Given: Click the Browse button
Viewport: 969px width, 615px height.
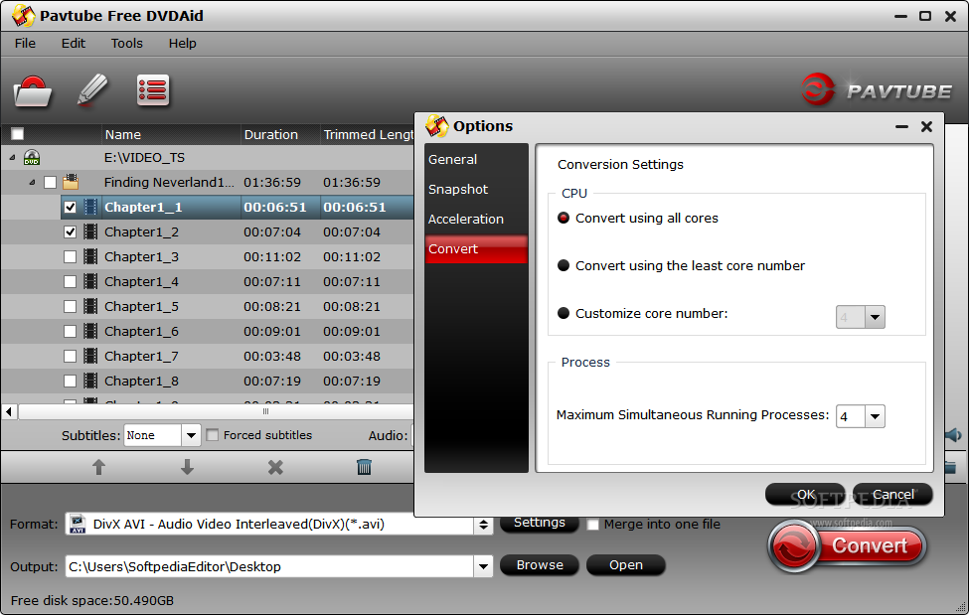Looking at the screenshot, I should [540, 565].
